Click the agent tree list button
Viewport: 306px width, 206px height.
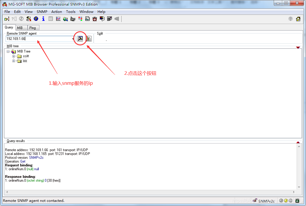pyautogui.click(x=89, y=39)
